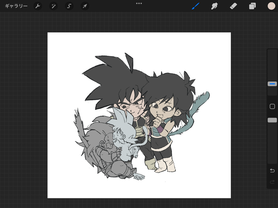Image resolution: width=278 pixels, height=208 pixels.
Task: Tap the square modify button in sidebar
Action: 272,106
